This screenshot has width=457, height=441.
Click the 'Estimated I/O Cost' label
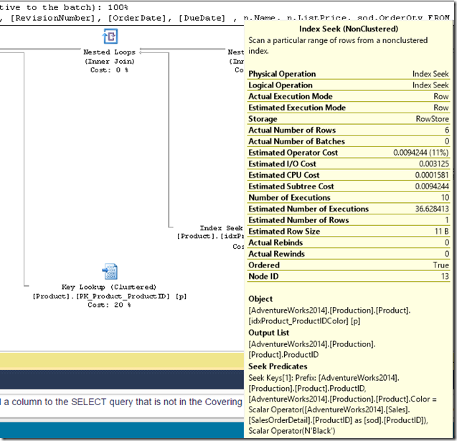point(282,164)
